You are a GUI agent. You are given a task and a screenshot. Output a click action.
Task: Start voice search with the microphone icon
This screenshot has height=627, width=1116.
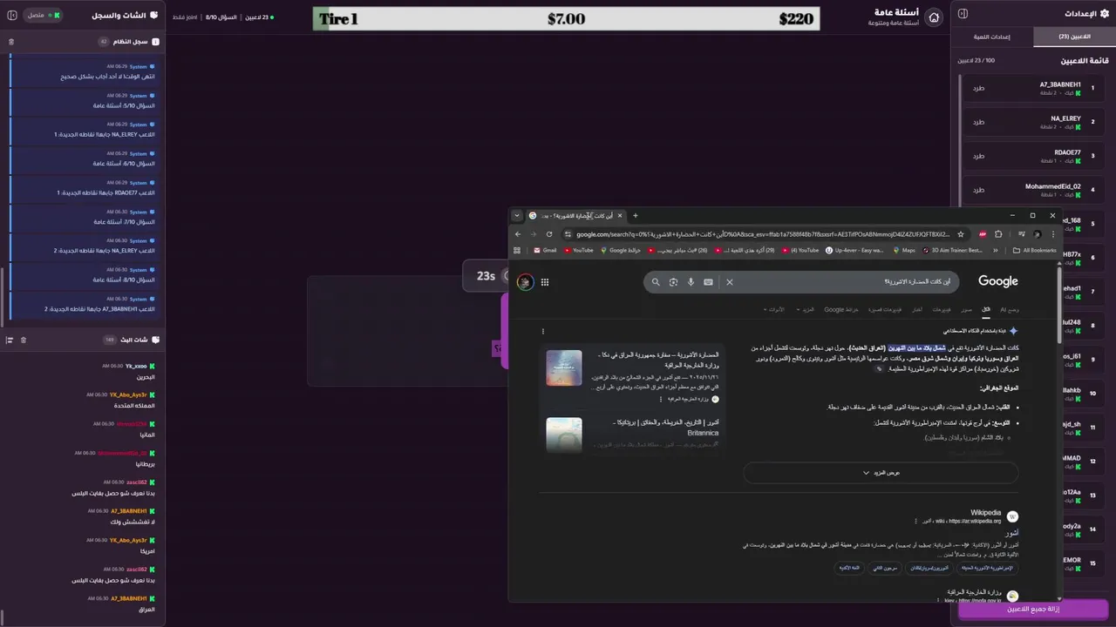691,282
